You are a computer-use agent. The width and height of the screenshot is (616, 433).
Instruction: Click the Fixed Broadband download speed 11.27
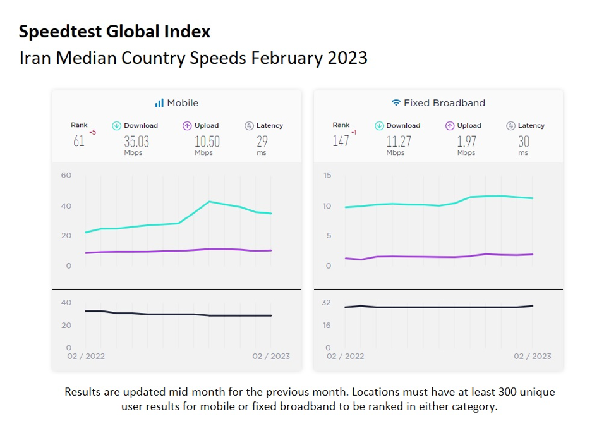399,141
